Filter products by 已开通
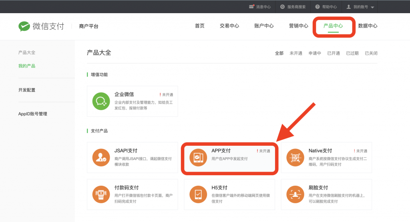Image resolution: width=410 pixels, height=222 pixels. pos(334,53)
